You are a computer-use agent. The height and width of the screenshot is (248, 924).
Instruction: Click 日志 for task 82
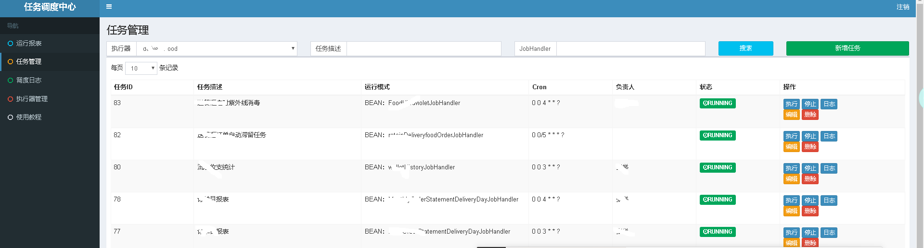(829, 136)
